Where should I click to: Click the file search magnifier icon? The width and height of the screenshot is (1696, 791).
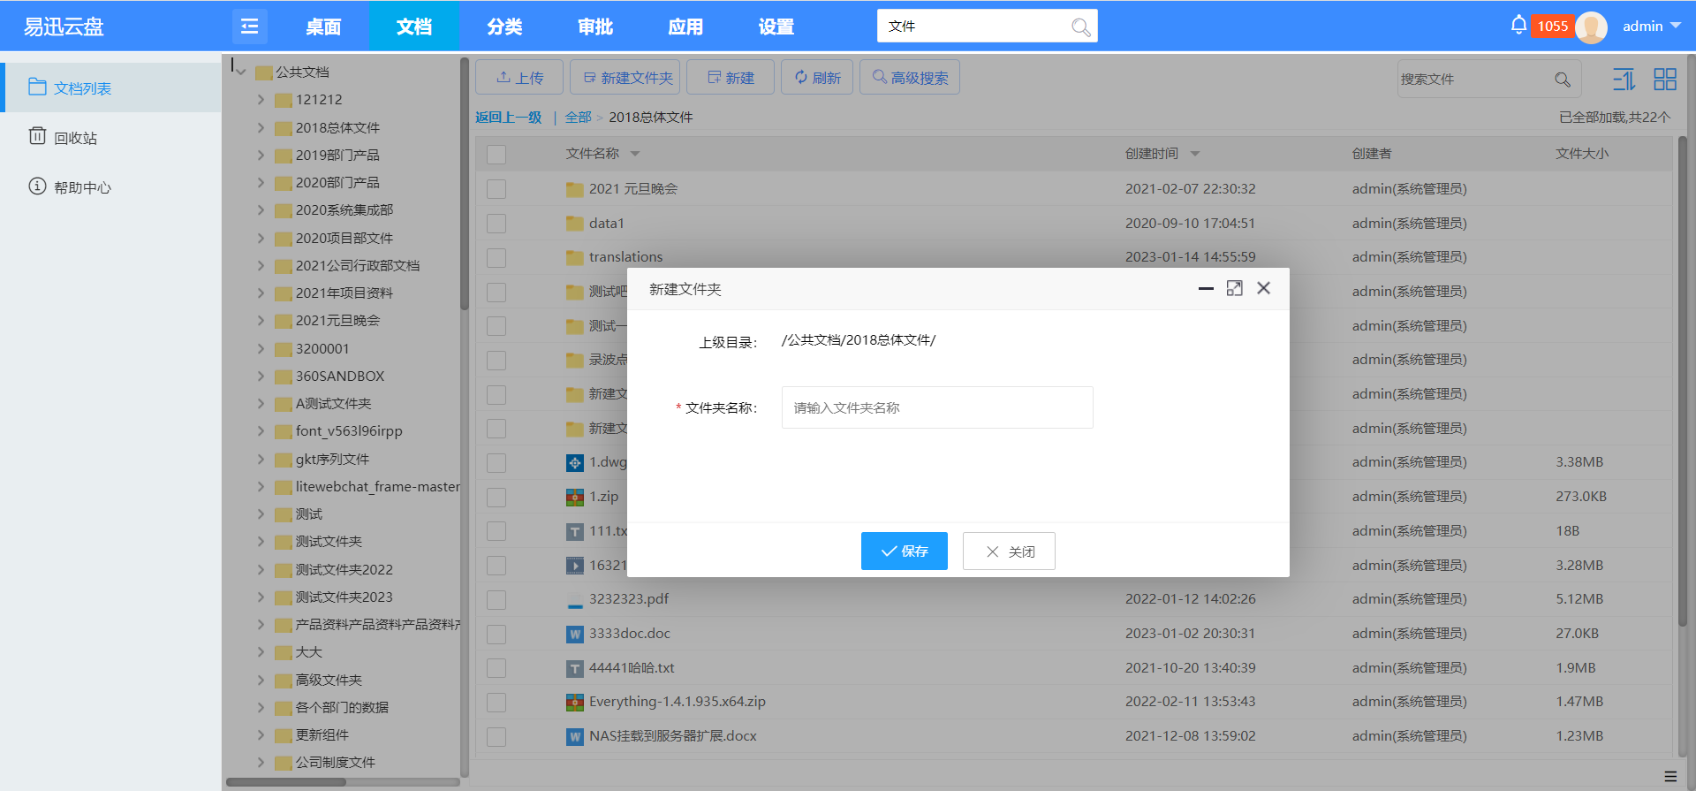pos(1563,80)
